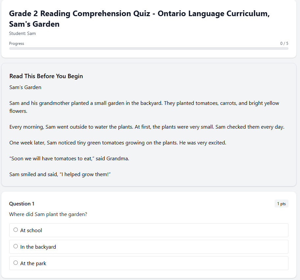
Task: Select the "At school" radio button
Action: tap(15, 230)
